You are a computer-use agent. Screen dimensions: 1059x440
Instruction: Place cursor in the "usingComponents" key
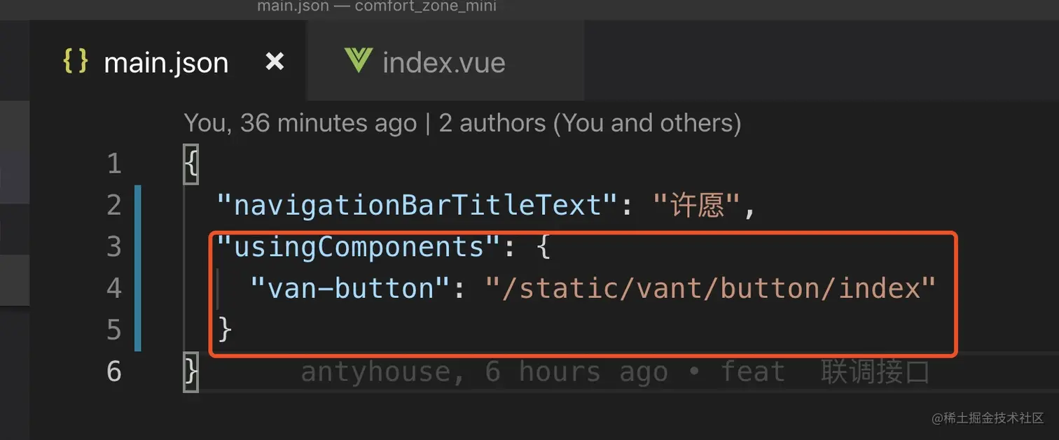pyautogui.click(x=359, y=247)
